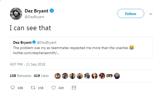View the 419 Likes list
The height and width of the screenshot is (97, 162).
click(x=41, y=76)
